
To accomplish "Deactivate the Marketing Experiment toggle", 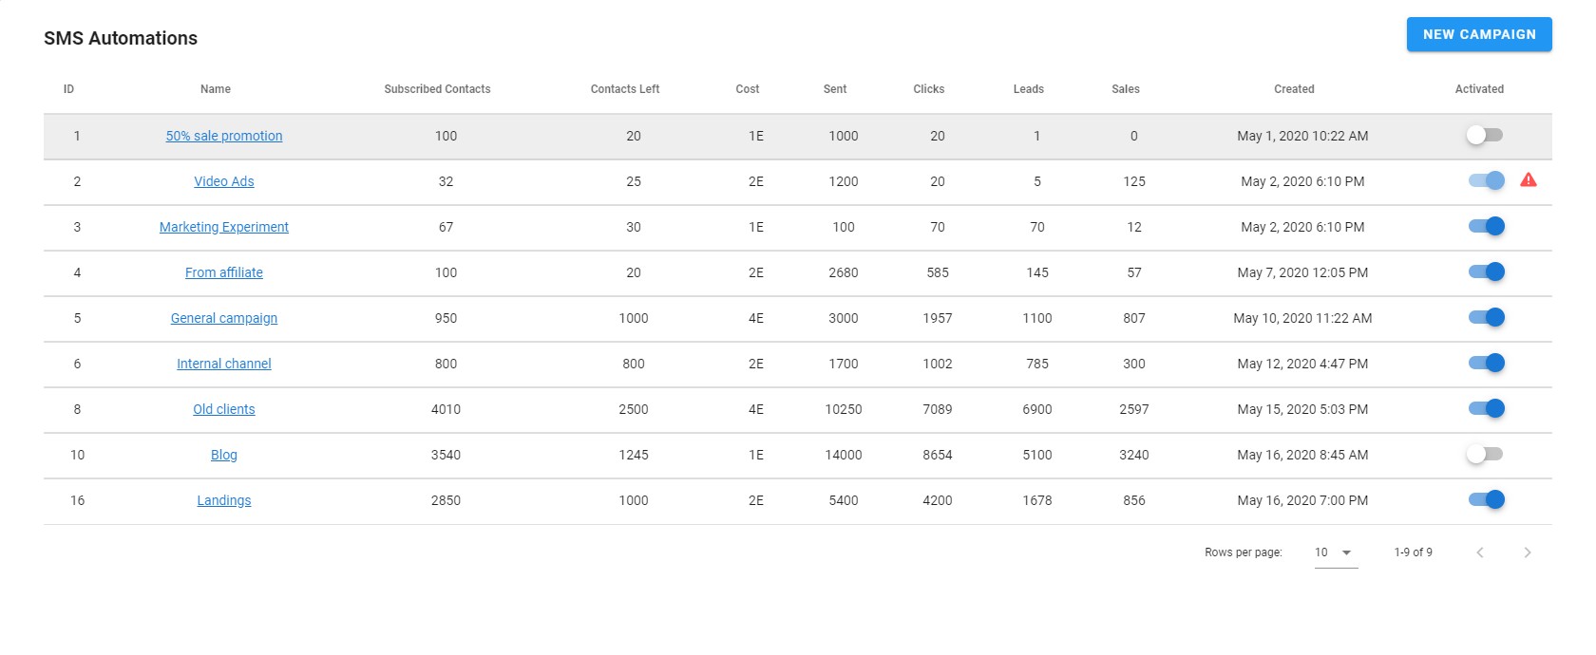I will 1486,226.
